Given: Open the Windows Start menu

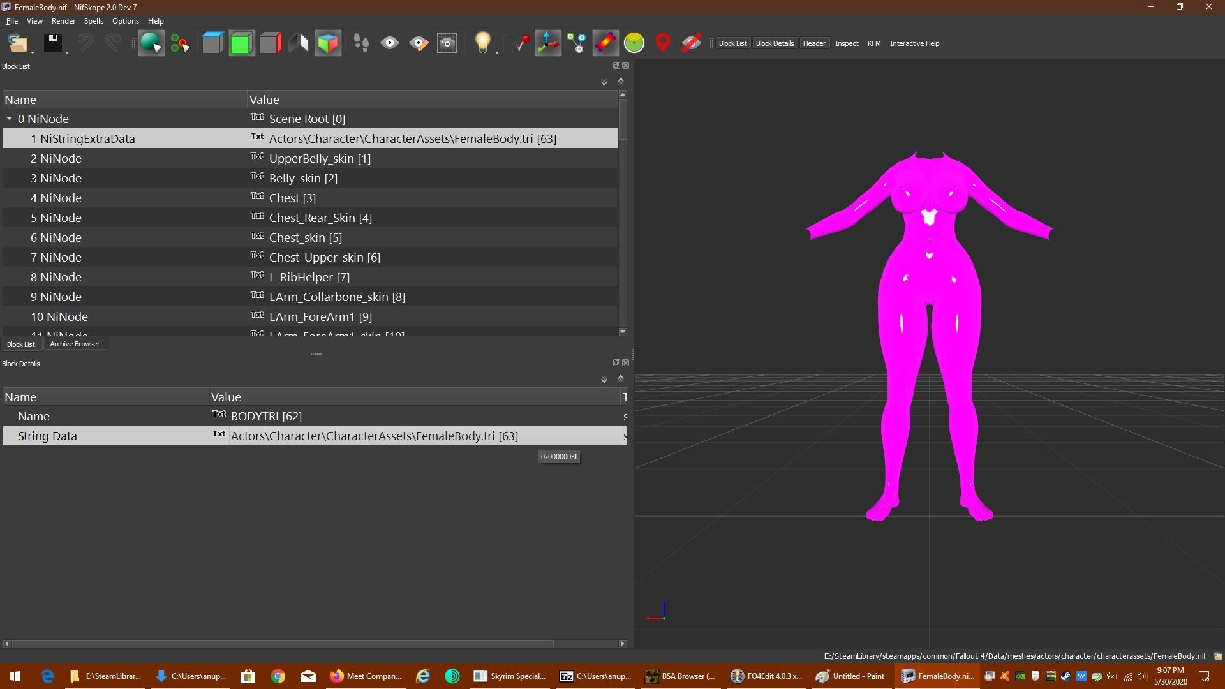Looking at the screenshot, I should [15, 676].
